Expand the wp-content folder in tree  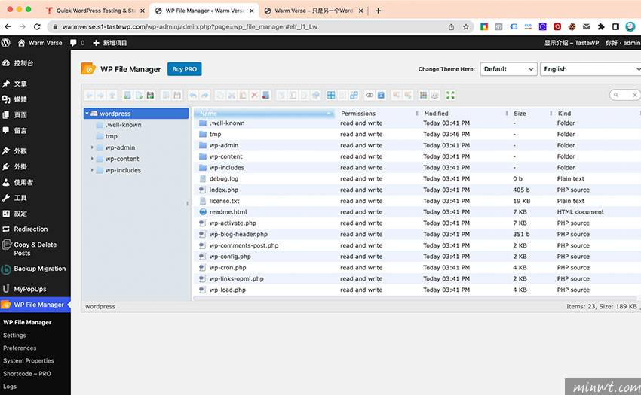92,159
